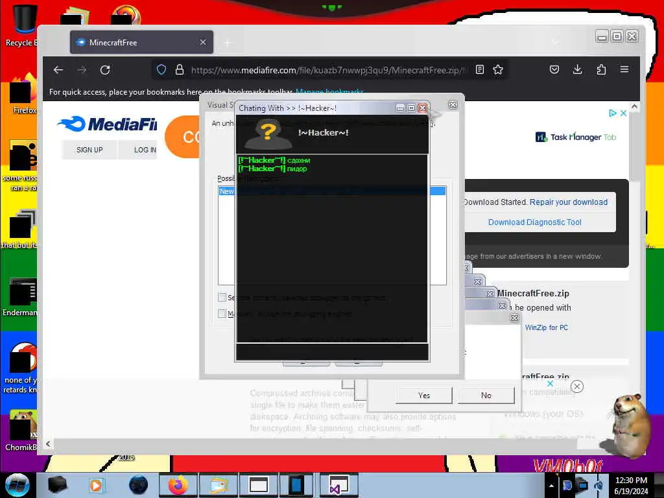Select the ChomikB desktop icon
The width and height of the screenshot is (664, 498).
pyautogui.click(x=21, y=431)
